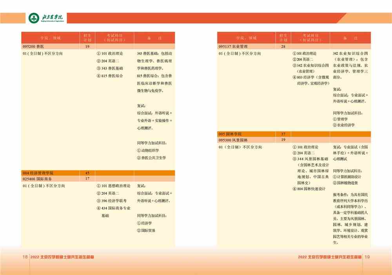This screenshot has height=275, width=392.
Task: Click the row '095300 风景园林'
Action: point(294,140)
